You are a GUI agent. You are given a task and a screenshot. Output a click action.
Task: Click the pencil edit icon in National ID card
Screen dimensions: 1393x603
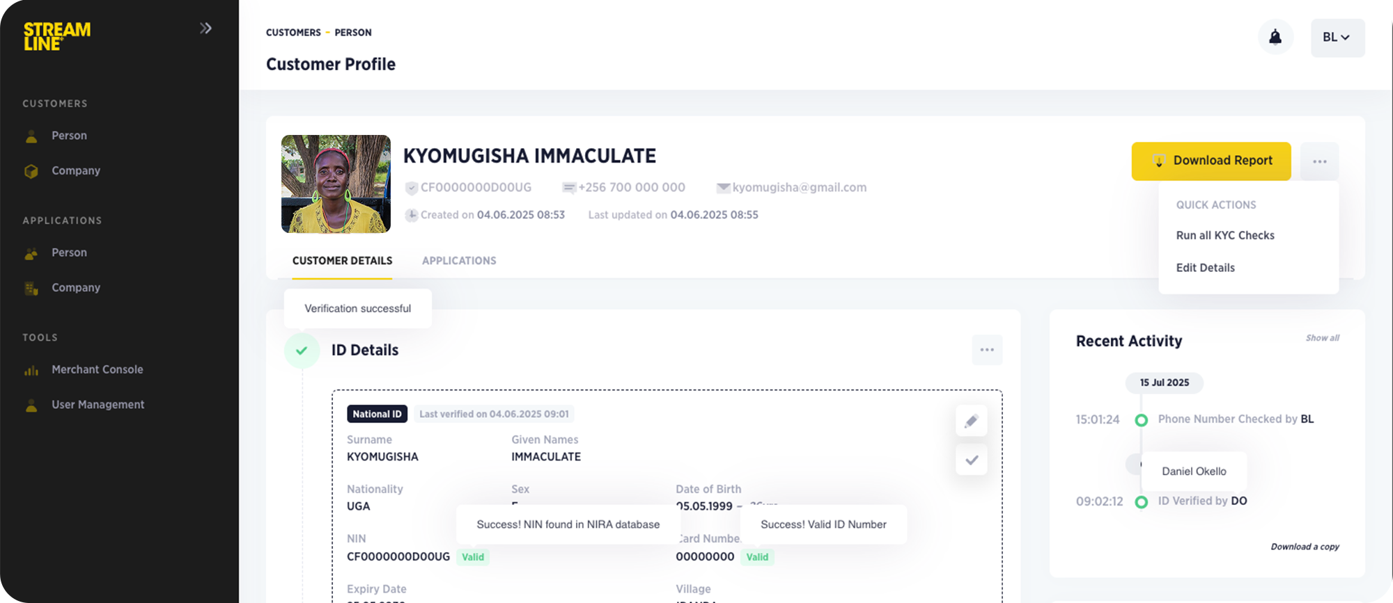click(x=971, y=421)
